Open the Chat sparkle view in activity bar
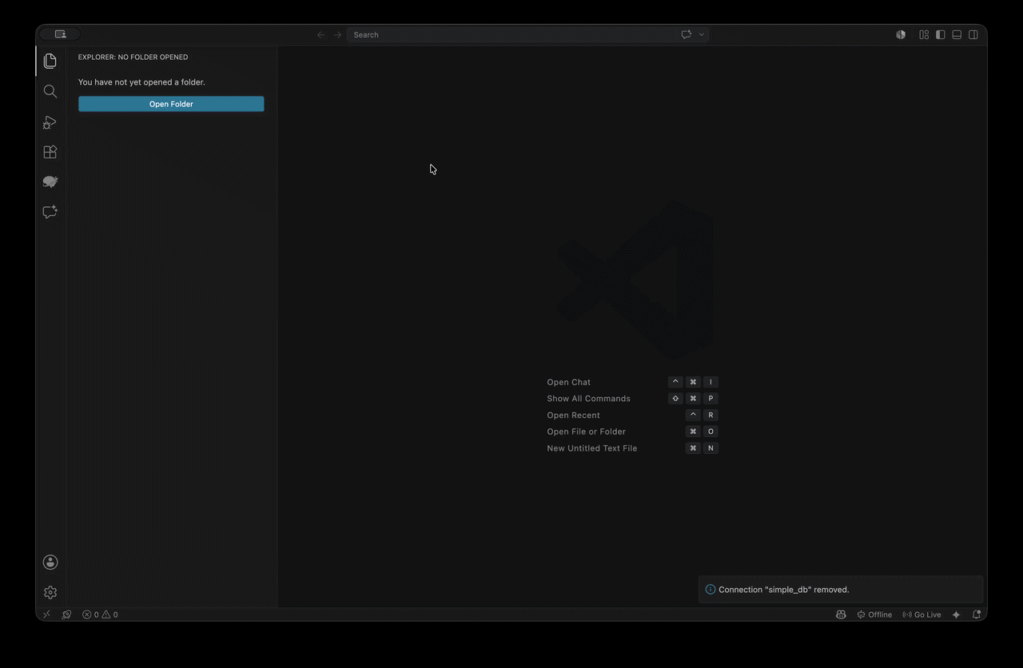Image resolution: width=1023 pixels, height=668 pixels. [50, 212]
